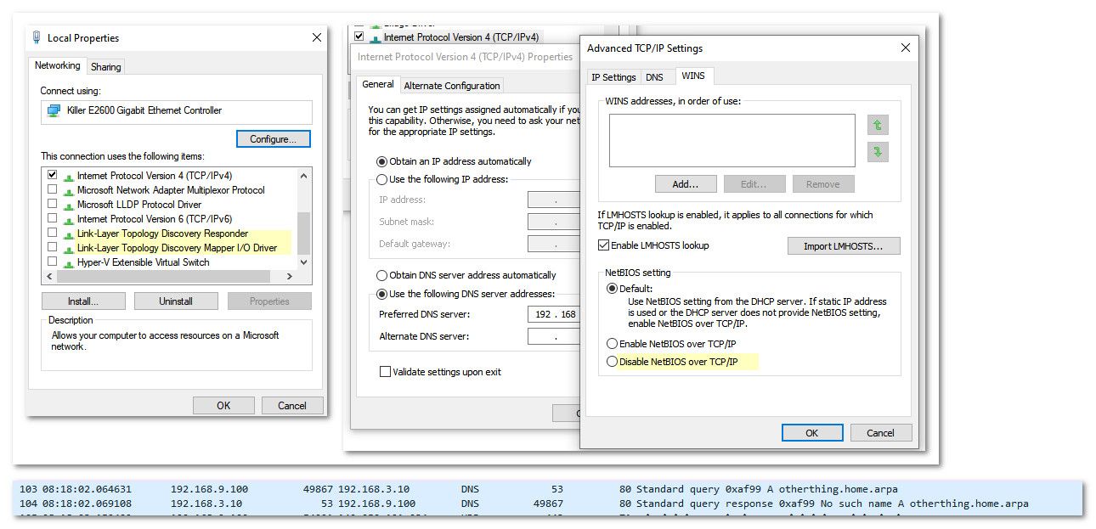Switch to the Sharing tab

(x=106, y=67)
